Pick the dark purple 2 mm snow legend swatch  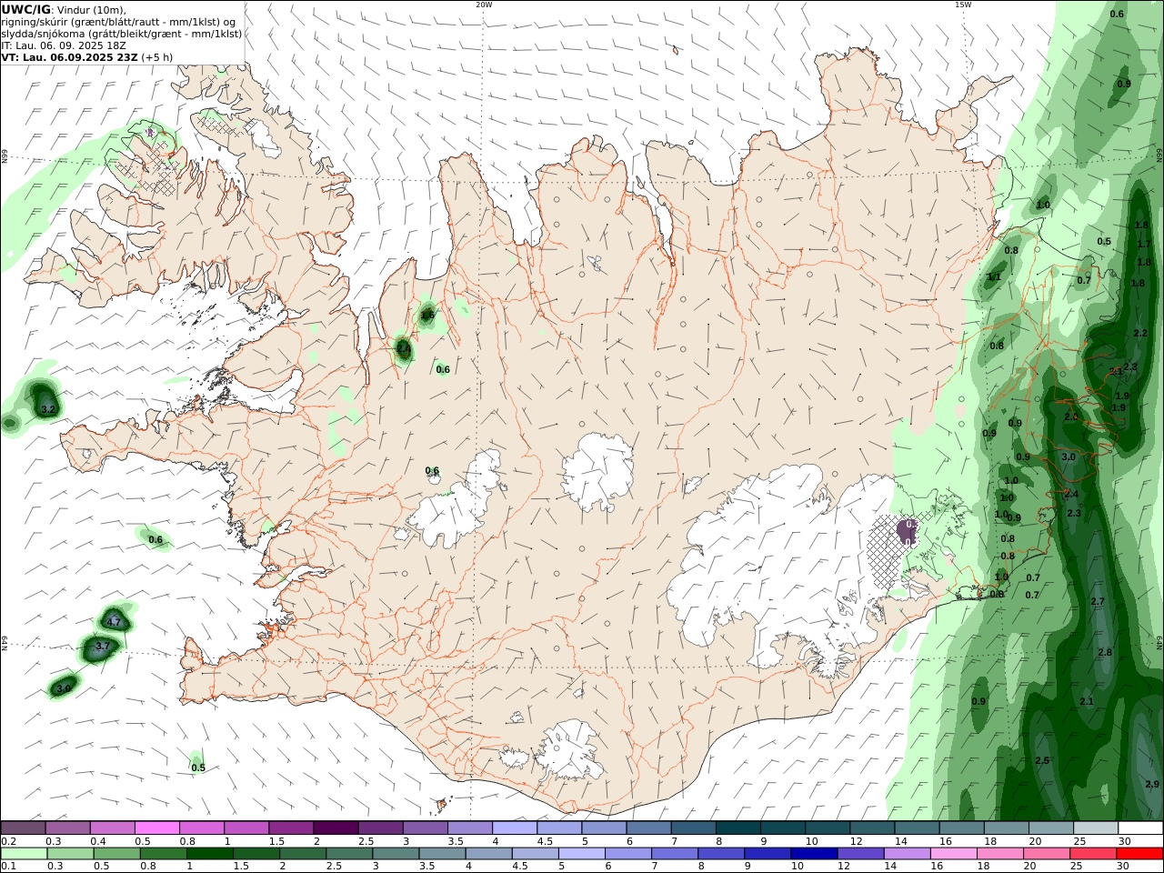click(335, 828)
